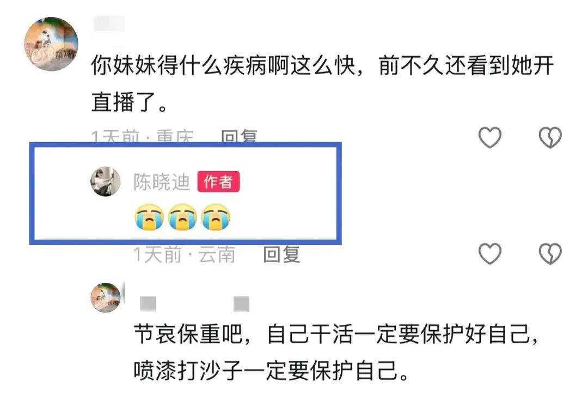Reply to the 云南 comment via 回复
This screenshot has width=588, height=394.
(281, 254)
